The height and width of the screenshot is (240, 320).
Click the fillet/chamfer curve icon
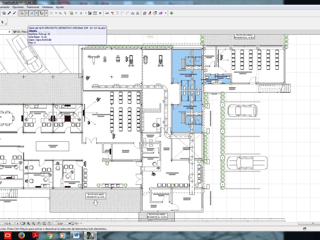(x=127, y=13)
